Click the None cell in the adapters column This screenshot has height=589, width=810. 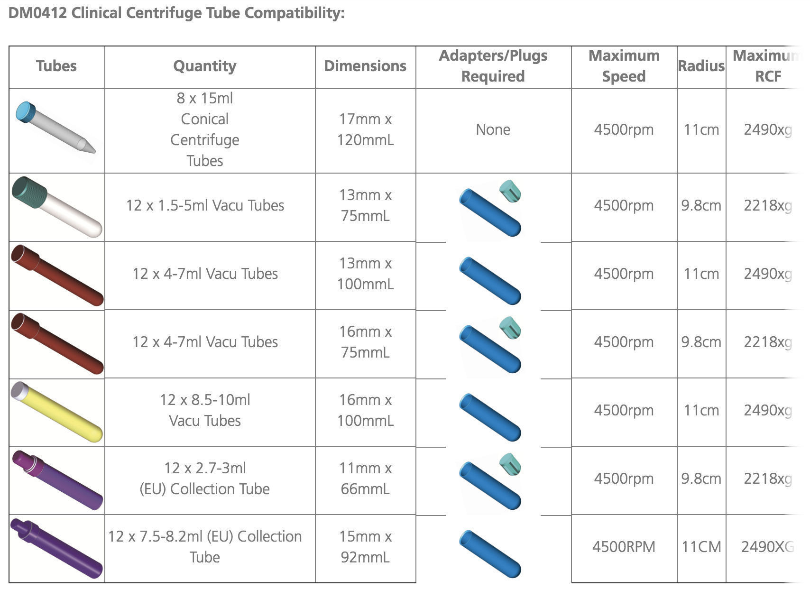(493, 129)
